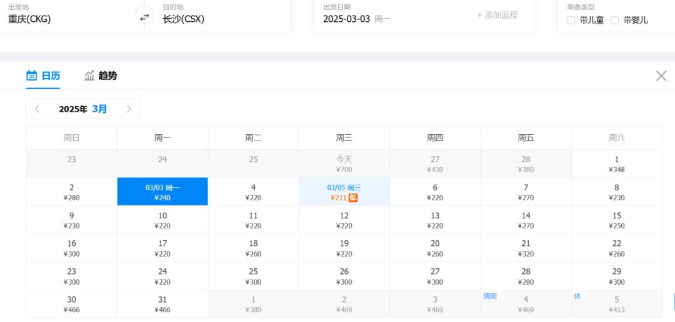Open the calendar view tab icon
This screenshot has height=322, width=675.
coord(31,76)
